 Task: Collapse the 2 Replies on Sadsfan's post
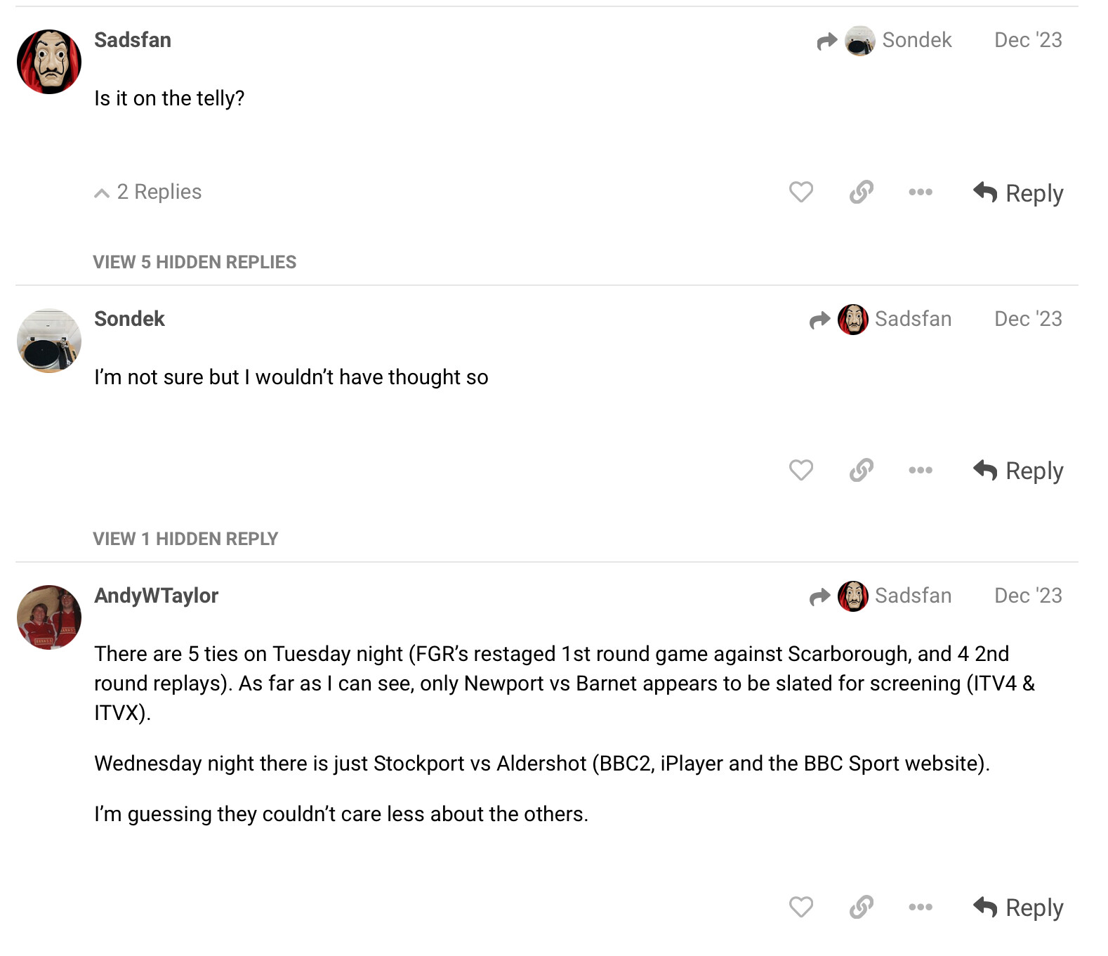tap(148, 192)
